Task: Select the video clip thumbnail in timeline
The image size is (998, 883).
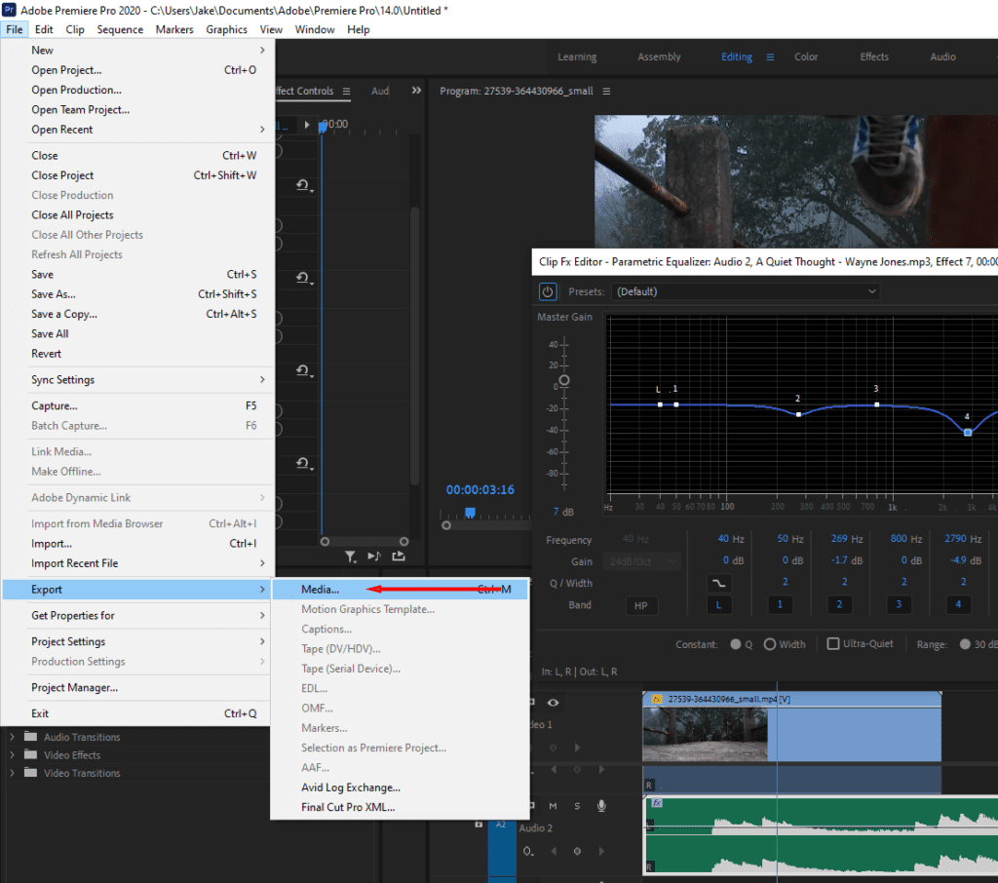Action: [x=705, y=735]
